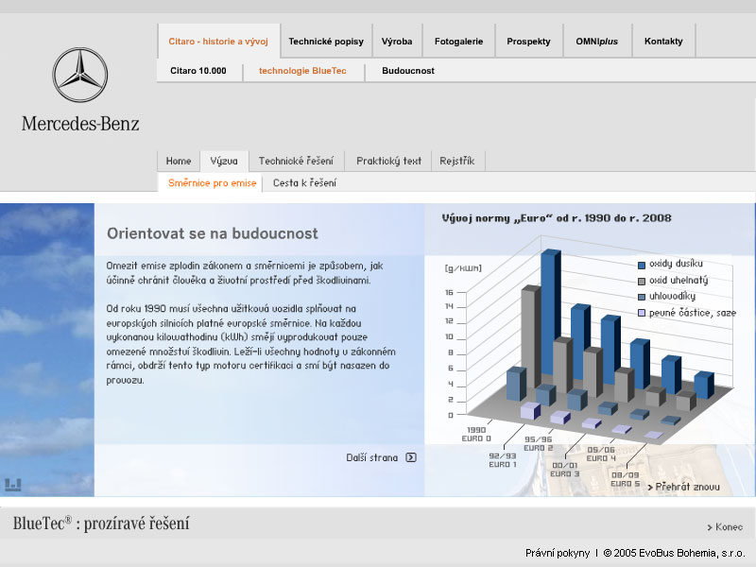Select the Citaro 10.000 submenu item
Viewport: 756px width, 567px height.
(198, 71)
